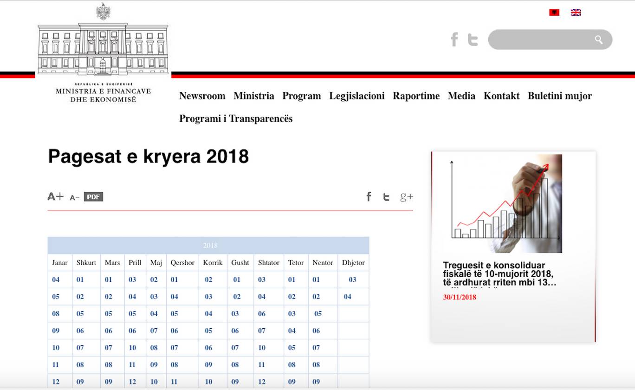Open Facebook page from header icon
The width and height of the screenshot is (635, 390).
(x=454, y=39)
